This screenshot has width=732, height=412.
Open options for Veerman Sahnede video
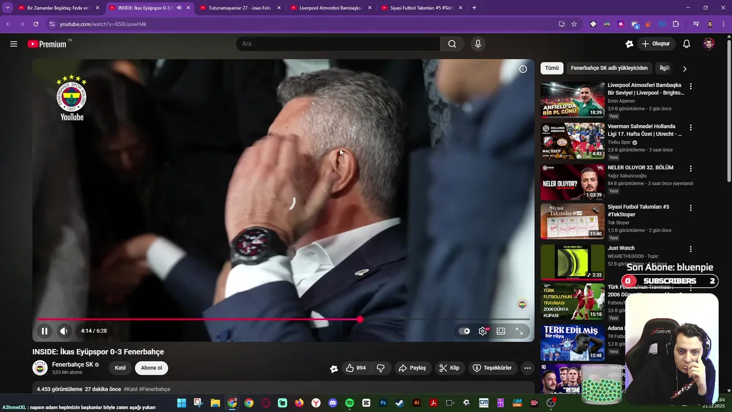(691, 128)
